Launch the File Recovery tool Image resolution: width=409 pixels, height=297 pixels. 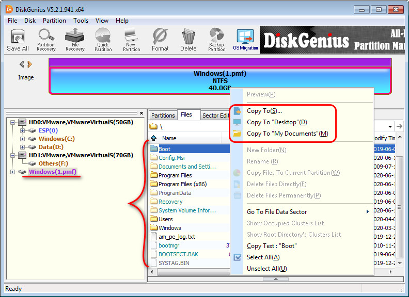click(75, 40)
